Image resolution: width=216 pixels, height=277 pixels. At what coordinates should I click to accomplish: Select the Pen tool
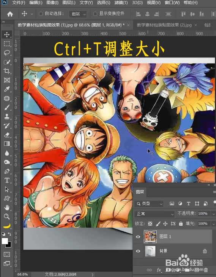(7, 171)
